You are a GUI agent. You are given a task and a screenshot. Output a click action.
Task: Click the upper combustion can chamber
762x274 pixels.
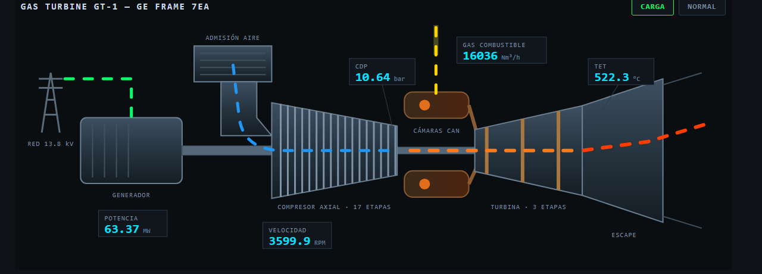pos(436,105)
